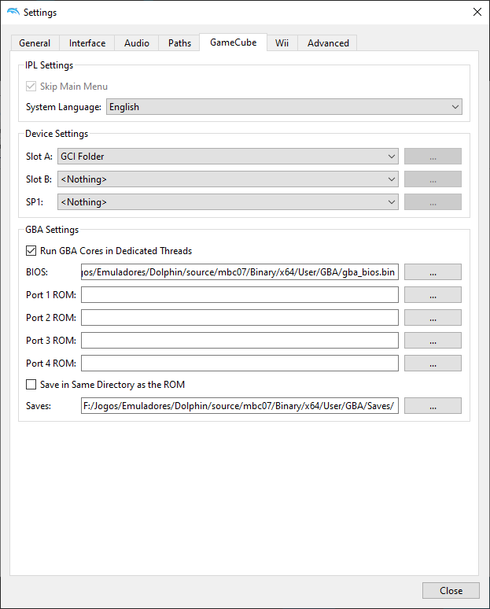Browse for the GBA BIOS file

point(433,272)
